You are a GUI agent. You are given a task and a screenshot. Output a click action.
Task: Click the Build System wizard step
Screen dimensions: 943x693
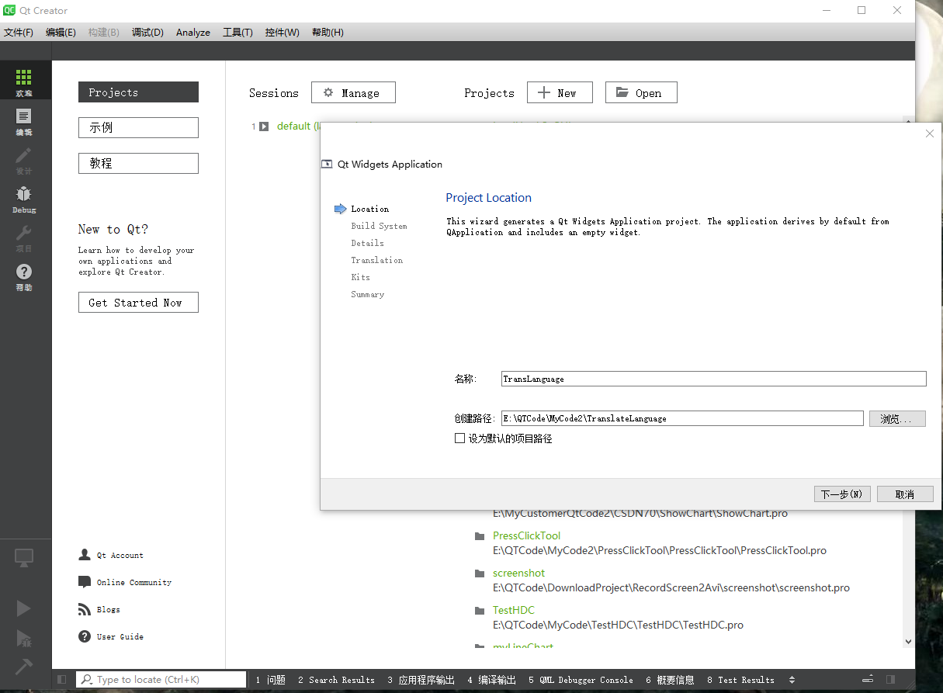pyautogui.click(x=379, y=226)
